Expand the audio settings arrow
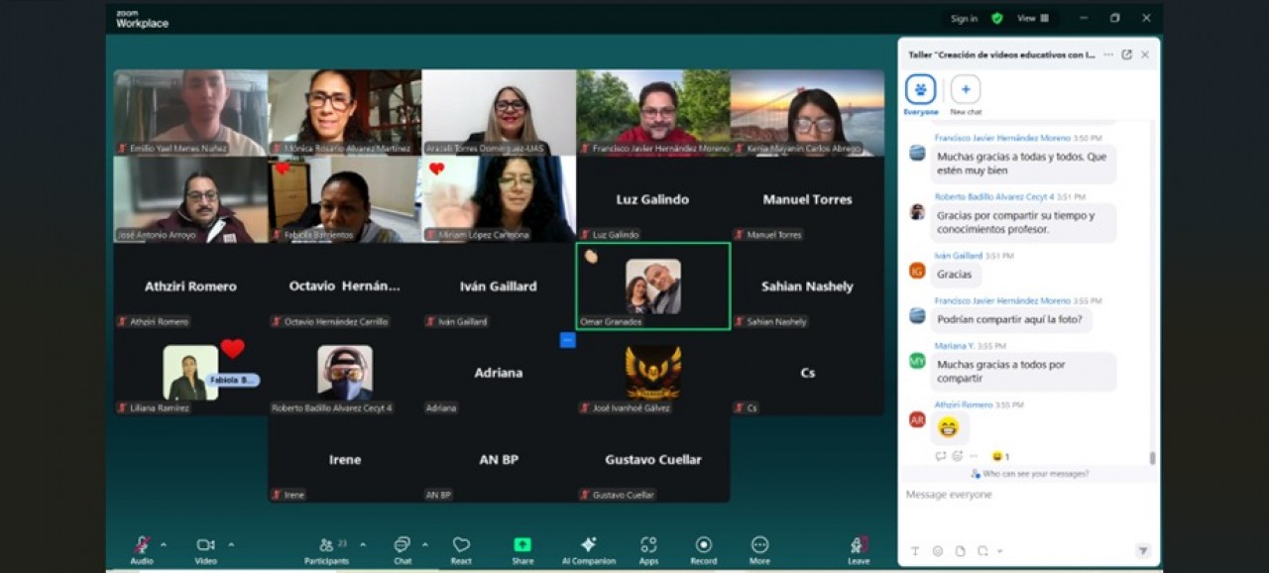Viewport: 1269px width, 573px height. click(164, 544)
